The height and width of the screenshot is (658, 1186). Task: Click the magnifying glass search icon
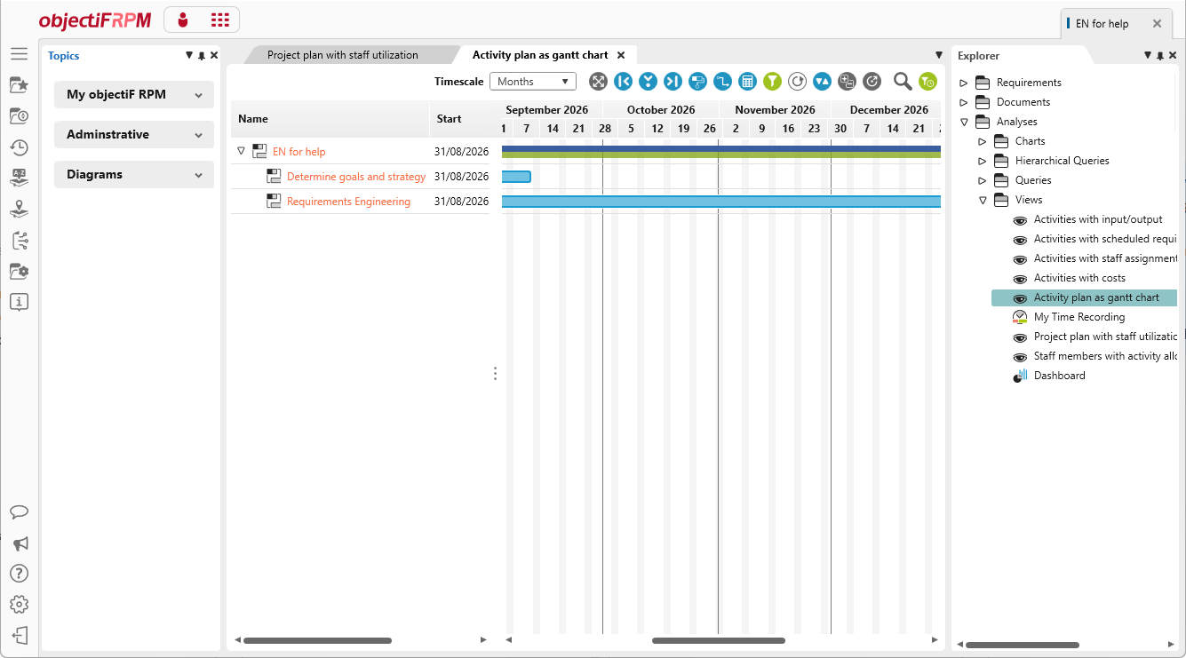(903, 82)
